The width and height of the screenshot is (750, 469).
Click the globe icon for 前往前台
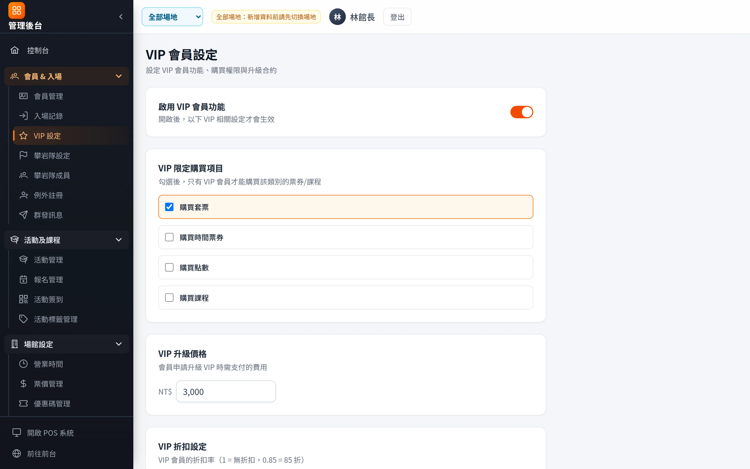click(x=17, y=453)
